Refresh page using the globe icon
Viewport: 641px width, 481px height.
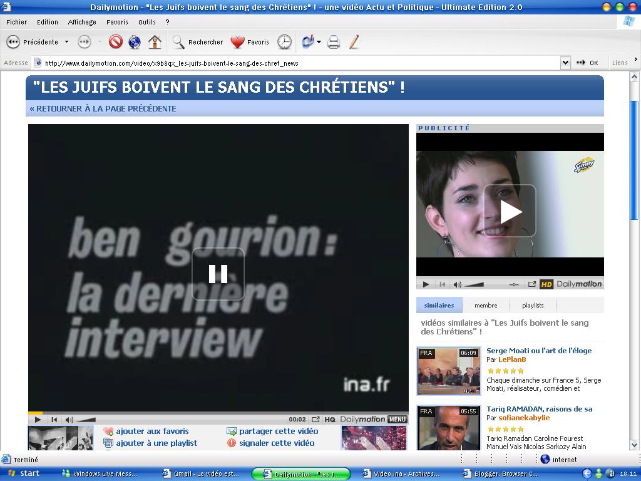135,42
